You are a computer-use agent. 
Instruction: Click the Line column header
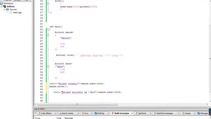click(59, 118)
